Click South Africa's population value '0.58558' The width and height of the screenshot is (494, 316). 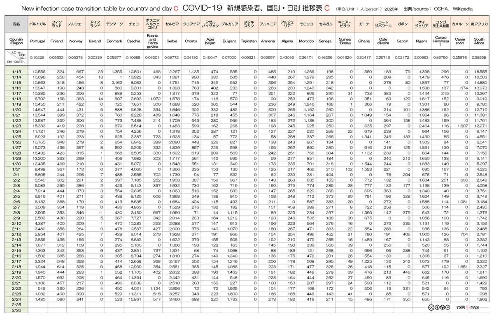[x=479, y=58]
